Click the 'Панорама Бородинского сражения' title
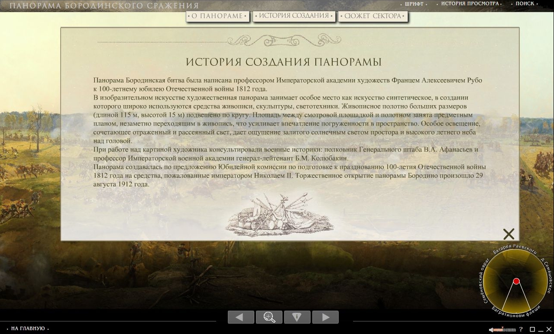This screenshot has width=554, height=334. (x=104, y=6)
